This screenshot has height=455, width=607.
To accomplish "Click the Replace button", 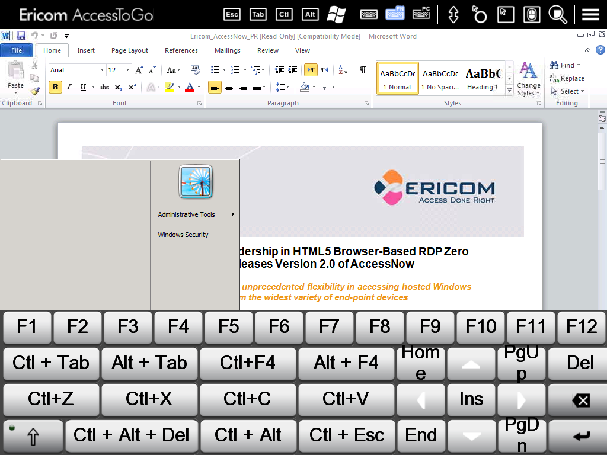I will [567, 78].
